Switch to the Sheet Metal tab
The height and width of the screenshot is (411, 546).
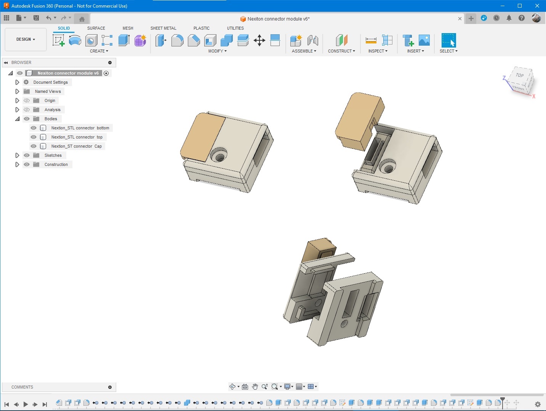point(163,28)
